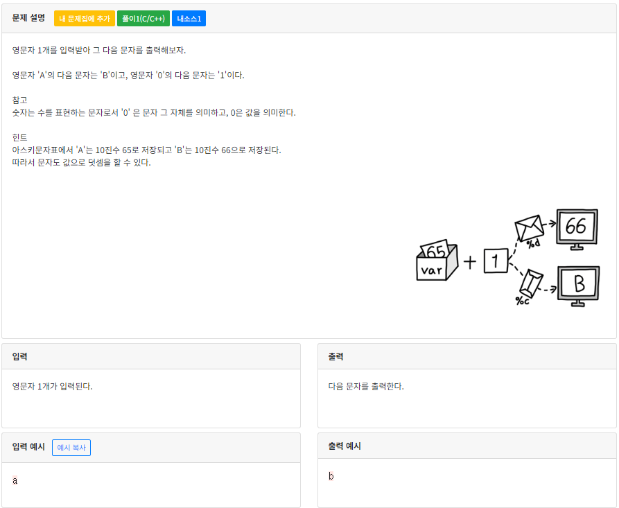Open the '내소스1' source page

pyautogui.click(x=187, y=19)
